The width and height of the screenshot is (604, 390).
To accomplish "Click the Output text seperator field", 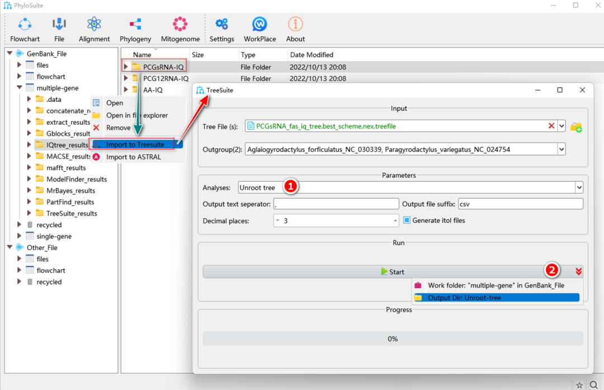I will (x=336, y=204).
